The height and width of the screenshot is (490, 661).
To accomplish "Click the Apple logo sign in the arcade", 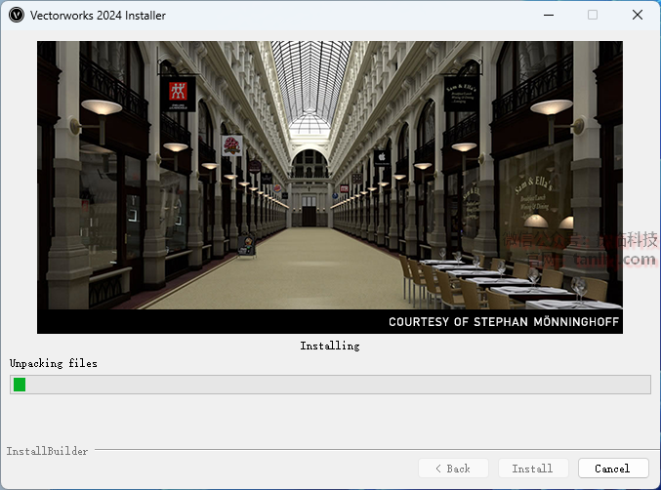I will pyautogui.click(x=382, y=156).
